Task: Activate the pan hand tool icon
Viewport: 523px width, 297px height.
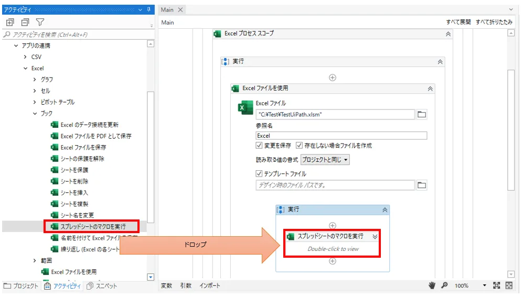Action: tap(432, 285)
